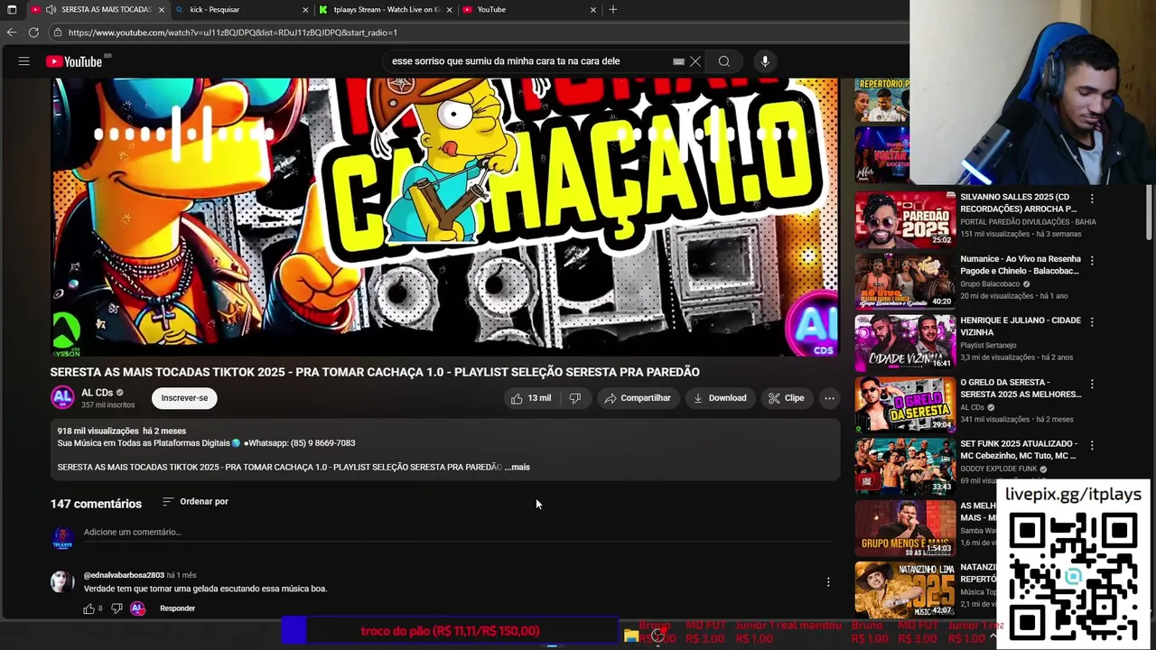Click the page vertical scrollbar
This screenshot has height=650, width=1156.
tap(1150, 212)
